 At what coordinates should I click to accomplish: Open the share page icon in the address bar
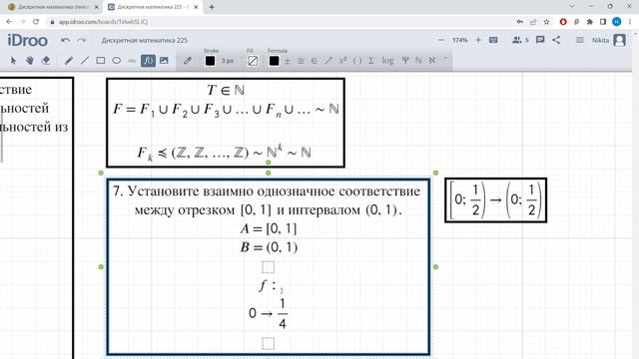click(533, 22)
